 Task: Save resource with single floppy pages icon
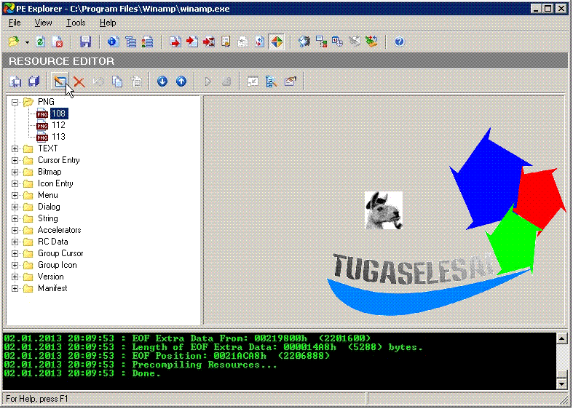click(15, 82)
